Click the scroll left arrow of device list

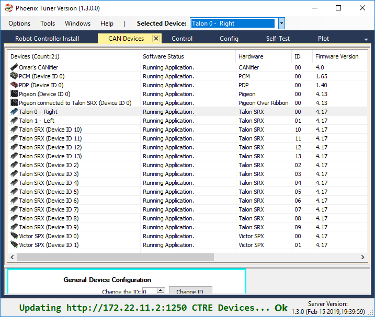tap(12, 257)
